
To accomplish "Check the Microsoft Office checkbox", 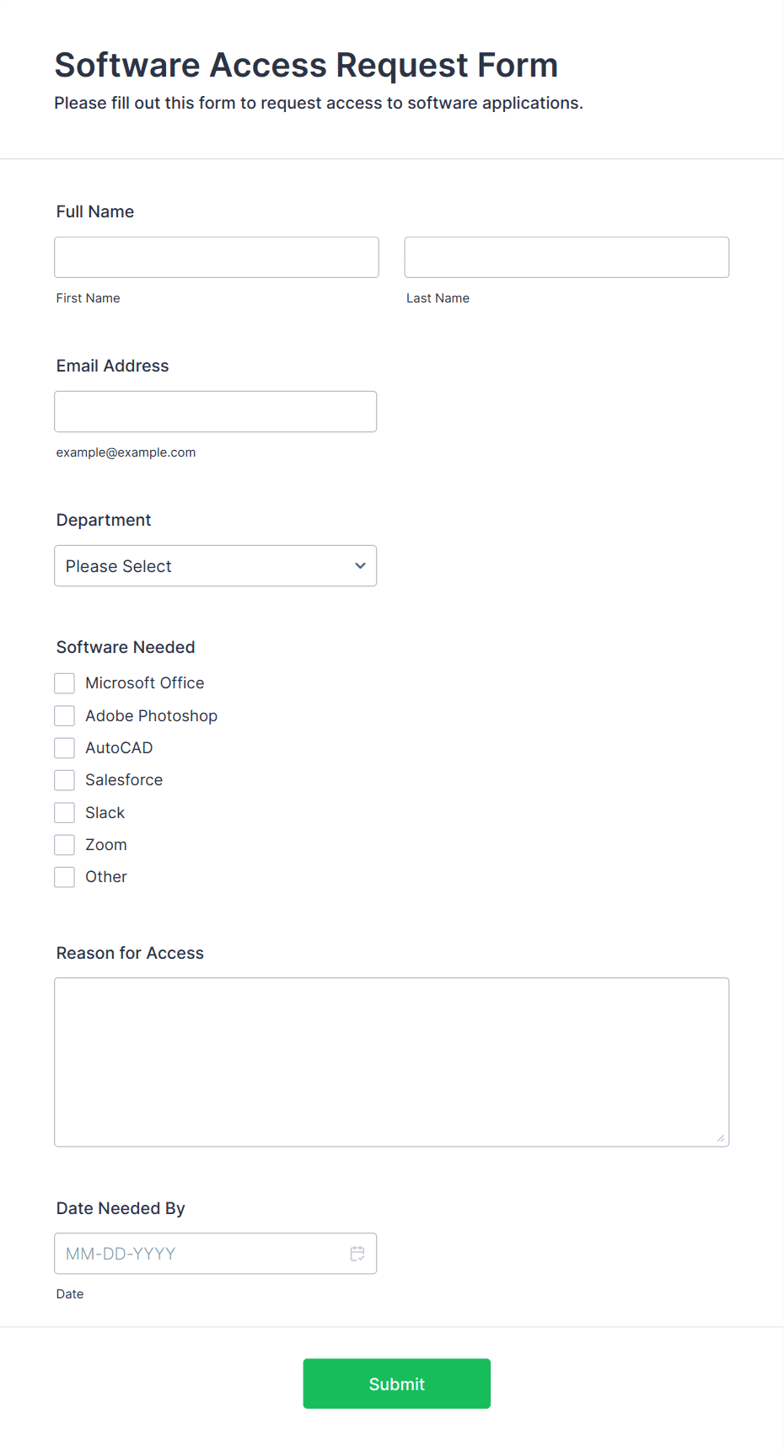I will (x=65, y=683).
